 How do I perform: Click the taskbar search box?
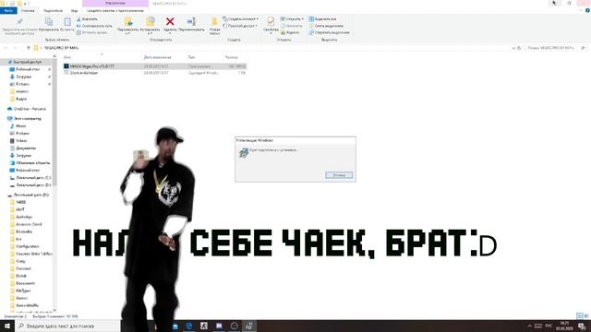coord(67,326)
